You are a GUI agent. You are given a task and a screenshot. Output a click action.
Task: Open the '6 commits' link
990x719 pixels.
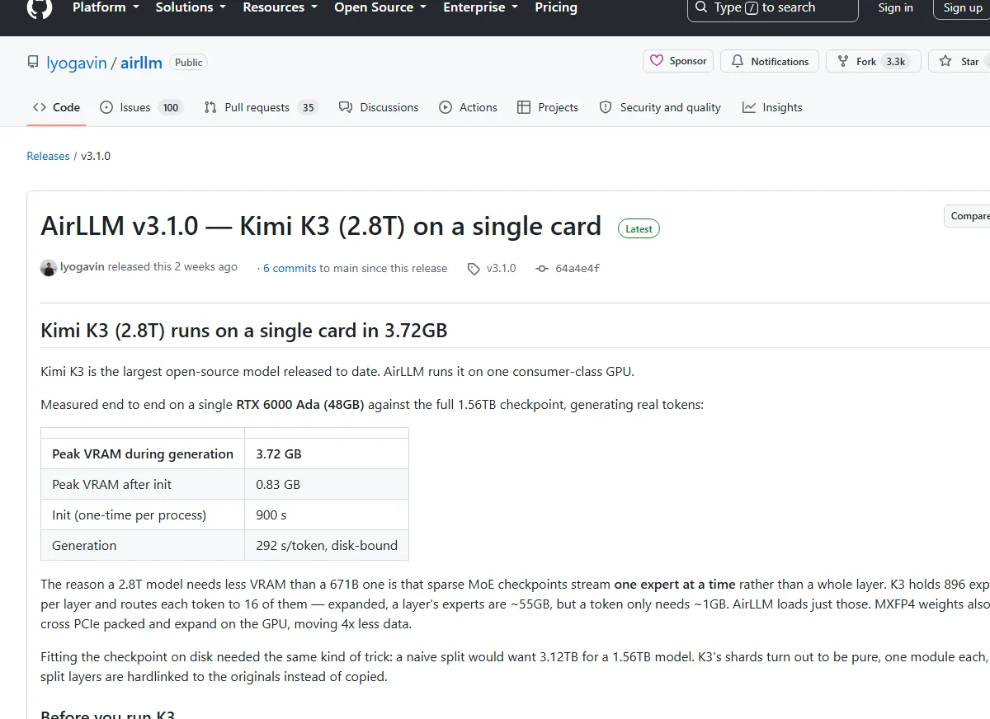point(290,269)
